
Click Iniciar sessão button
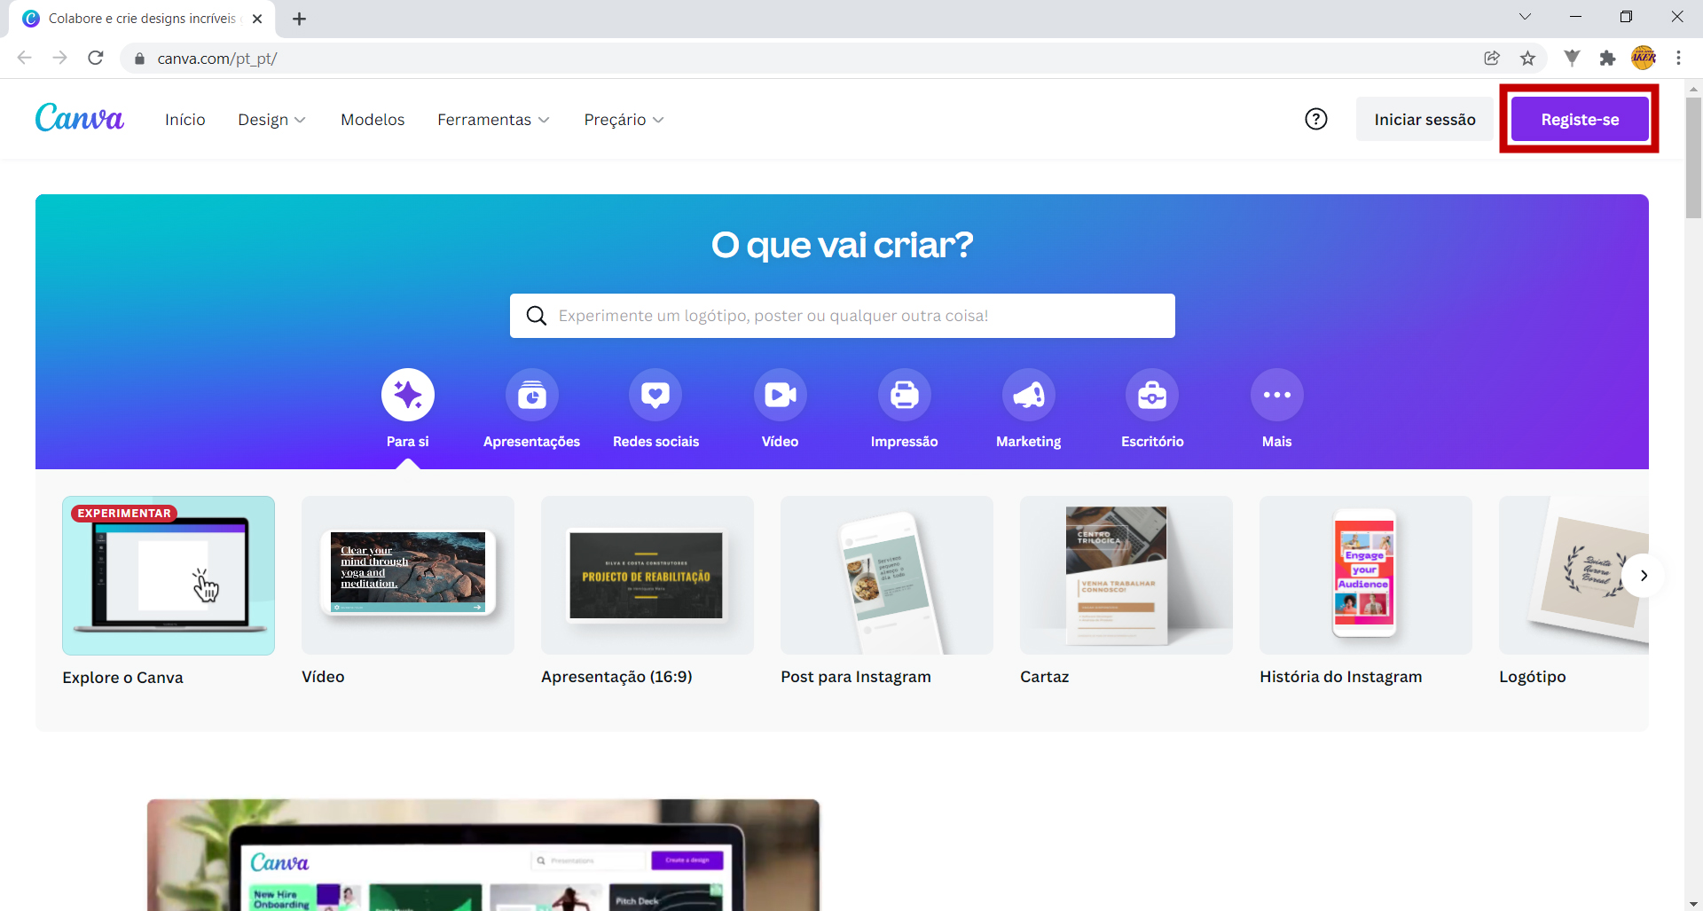pyautogui.click(x=1424, y=119)
